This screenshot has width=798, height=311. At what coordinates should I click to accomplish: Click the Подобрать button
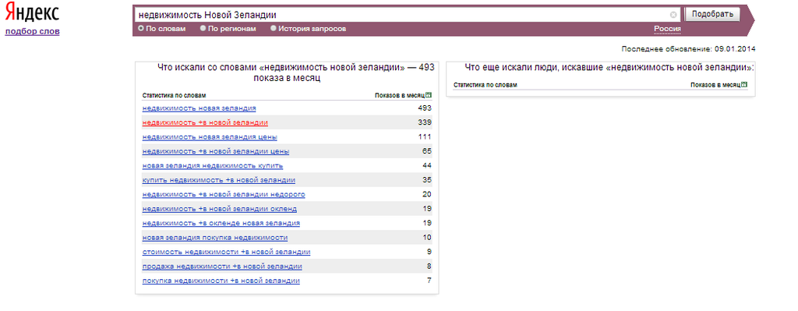tap(712, 14)
